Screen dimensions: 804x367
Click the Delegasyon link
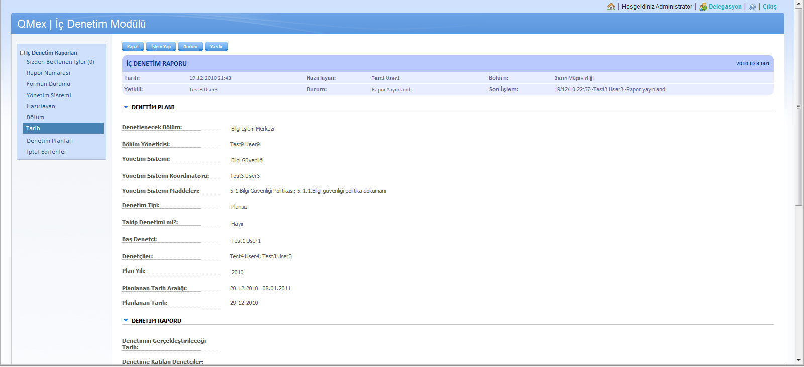pyautogui.click(x=725, y=7)
